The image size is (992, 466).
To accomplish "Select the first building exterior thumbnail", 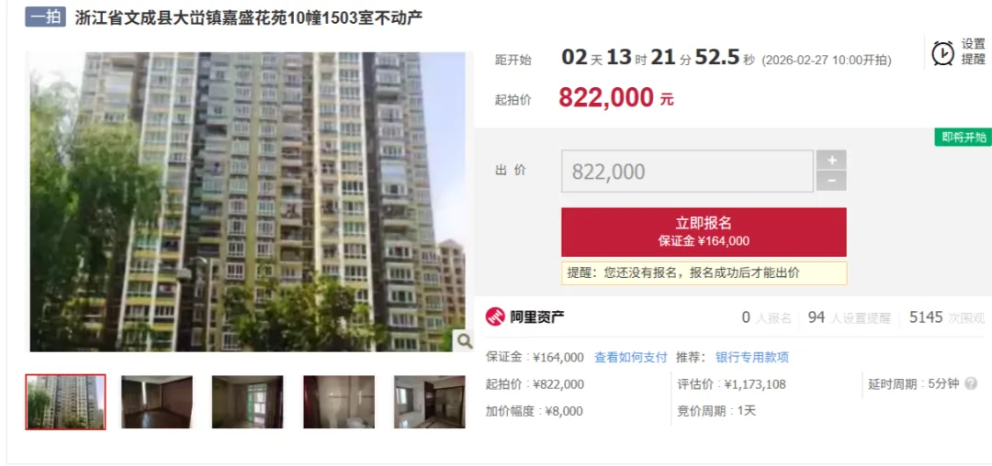I will pos(66,402).
